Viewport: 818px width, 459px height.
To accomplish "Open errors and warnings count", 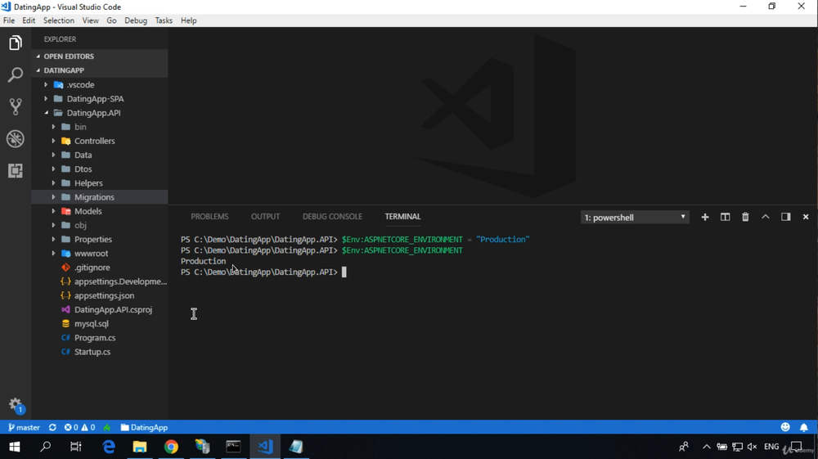I will pos(79,427).
